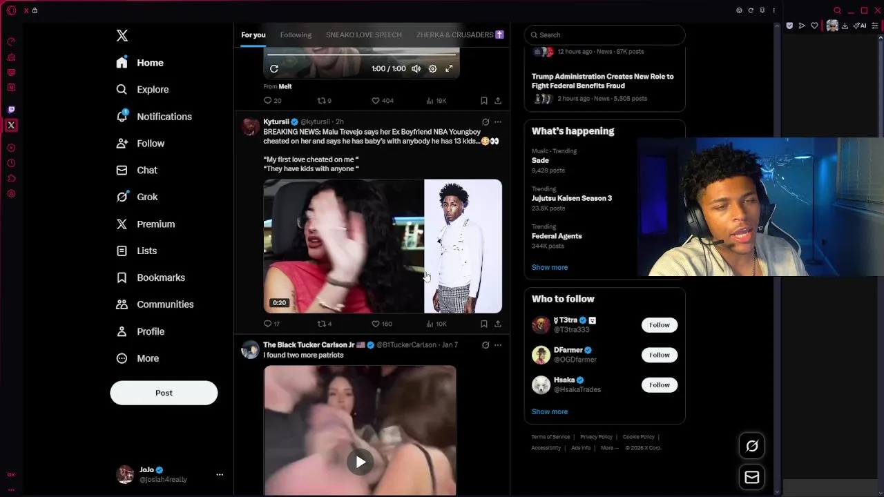Viewport: 884px width, 497px height.
Task: Play the 0:20 Malu Trevejo video
Action: point(343,246)
